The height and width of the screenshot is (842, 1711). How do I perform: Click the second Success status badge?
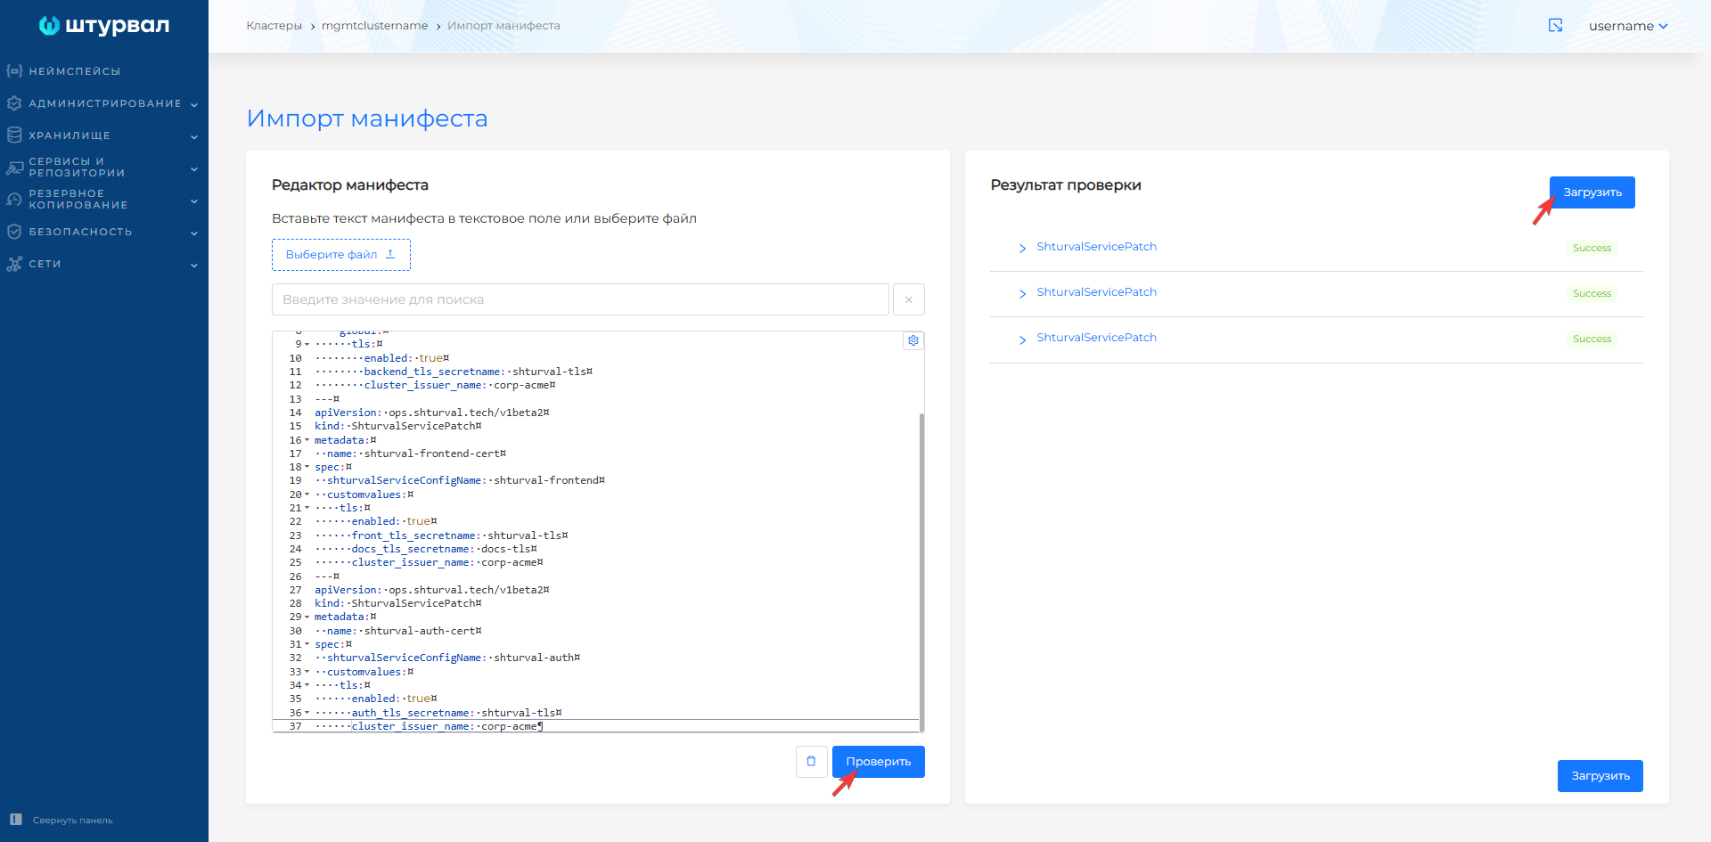pyautogui.click(x=1592, y=293)
